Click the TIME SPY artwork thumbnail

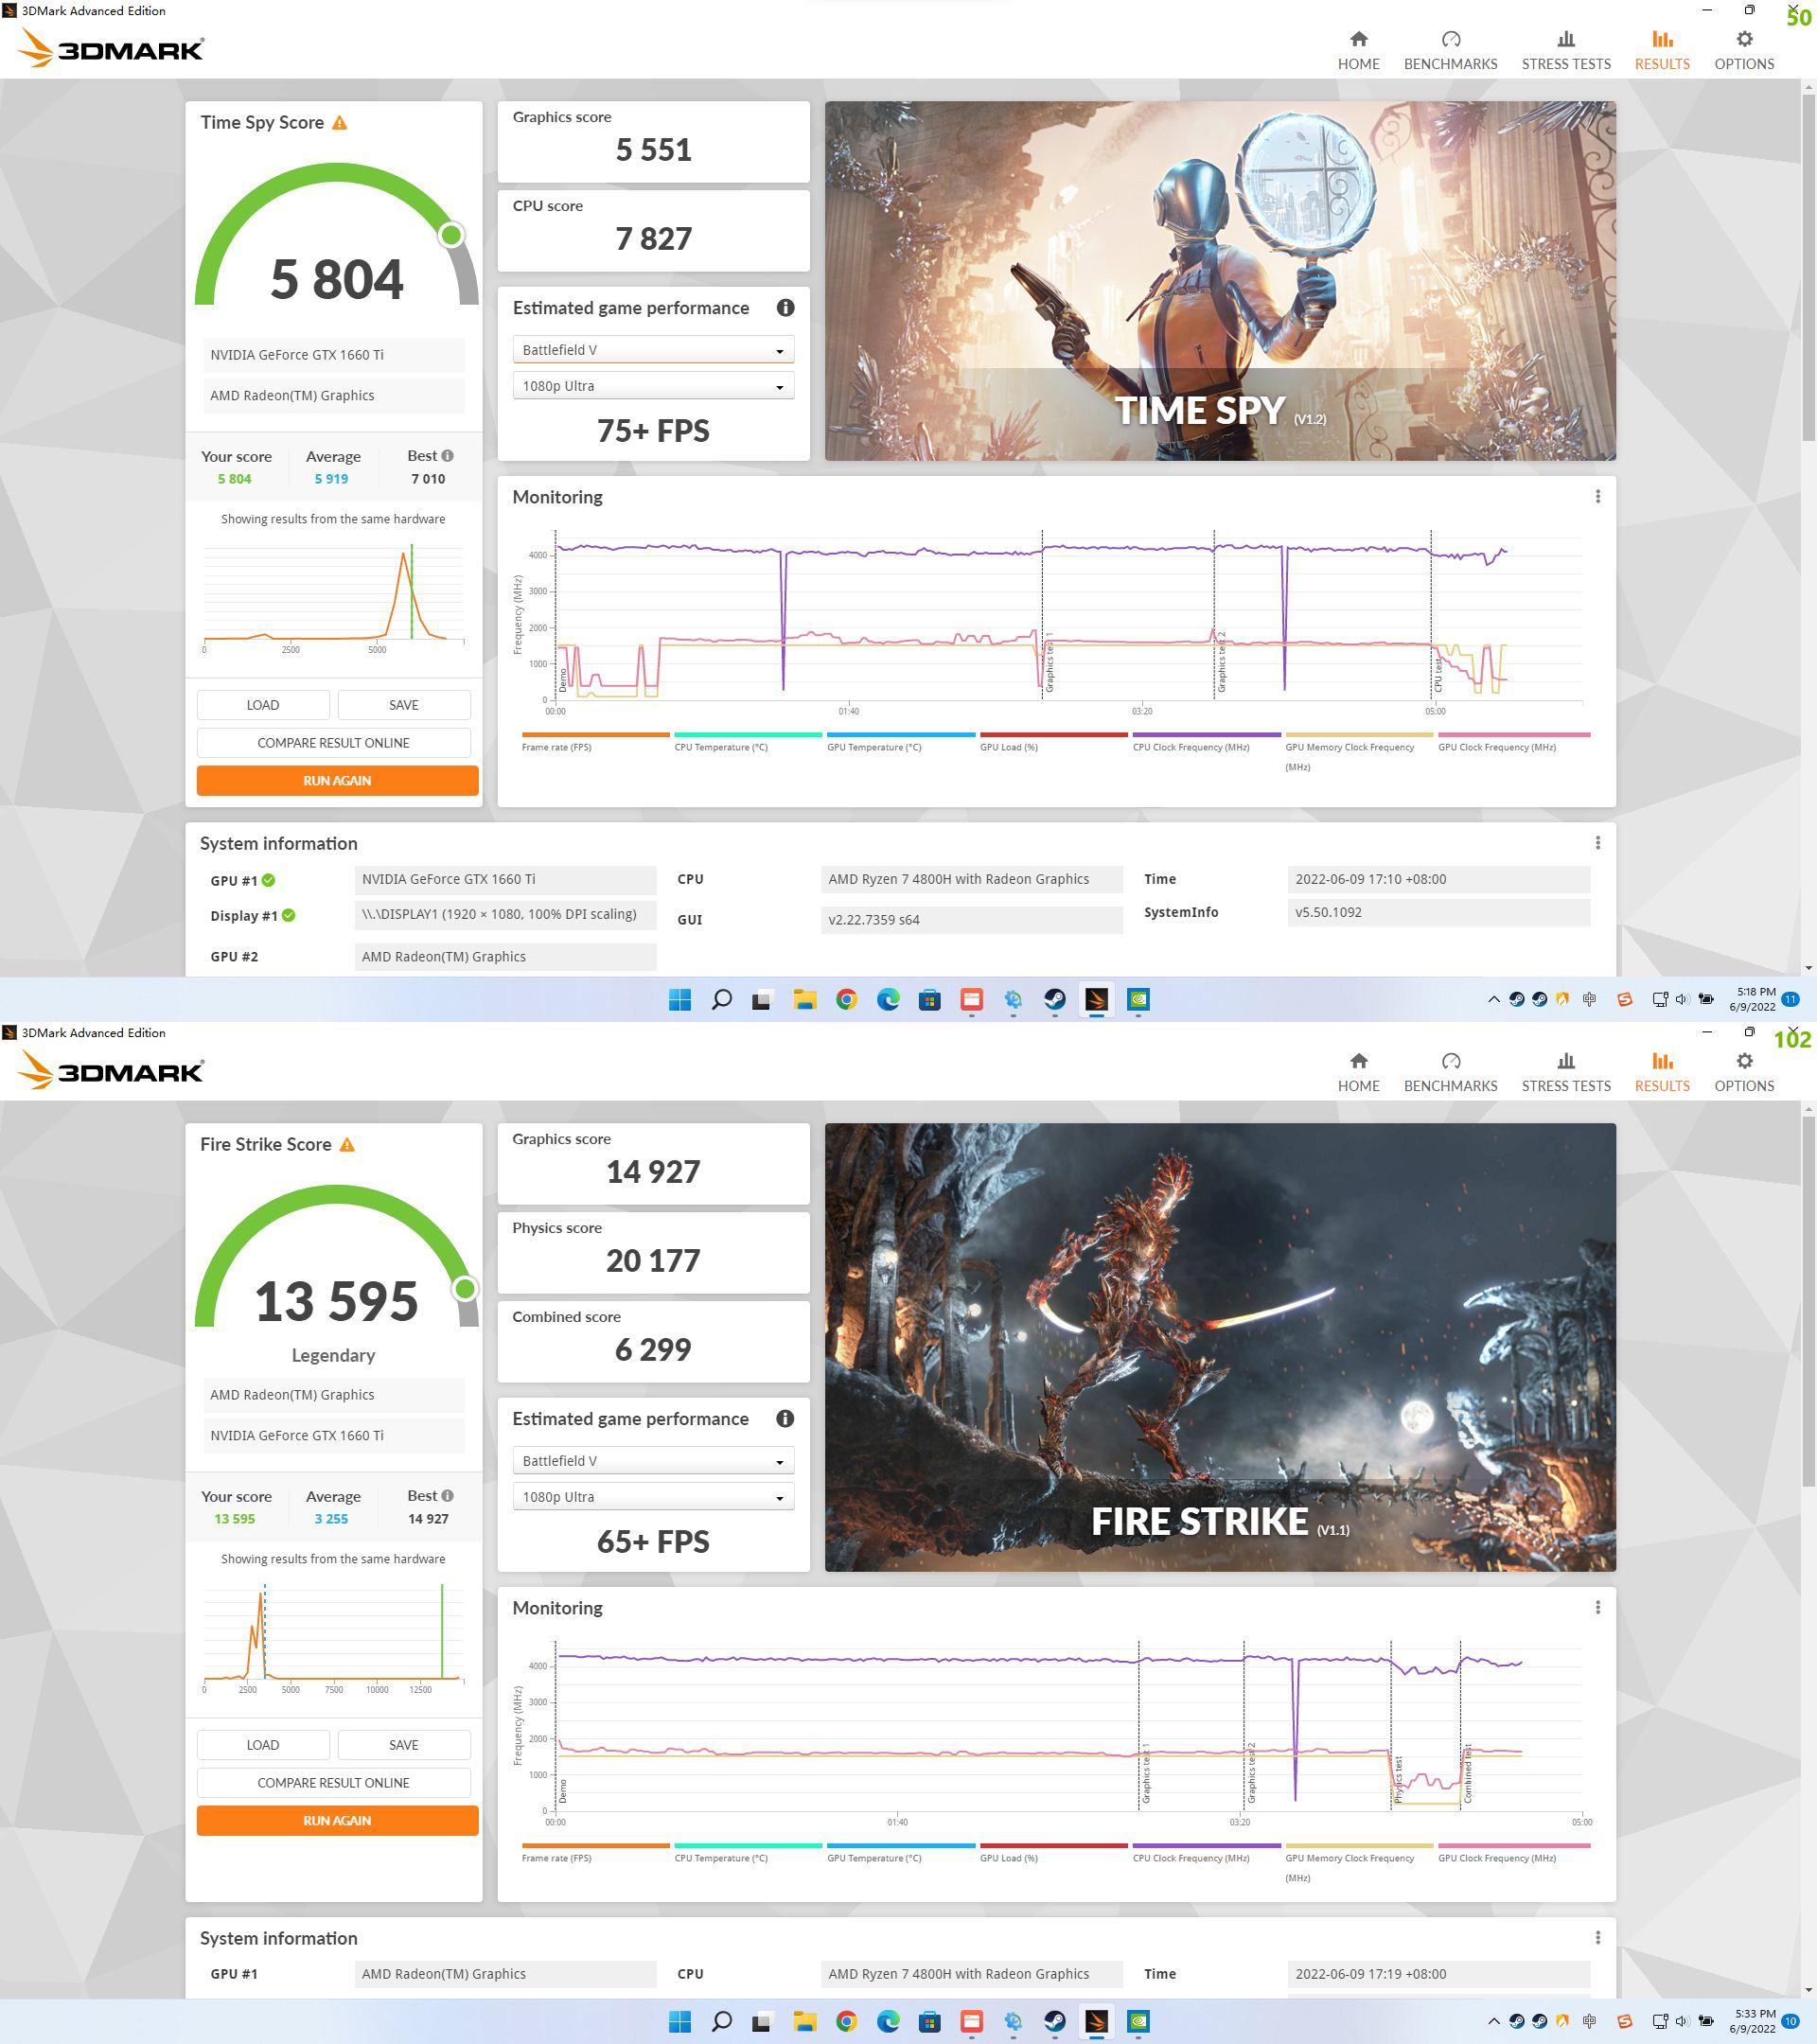(x=1220, y=281)
